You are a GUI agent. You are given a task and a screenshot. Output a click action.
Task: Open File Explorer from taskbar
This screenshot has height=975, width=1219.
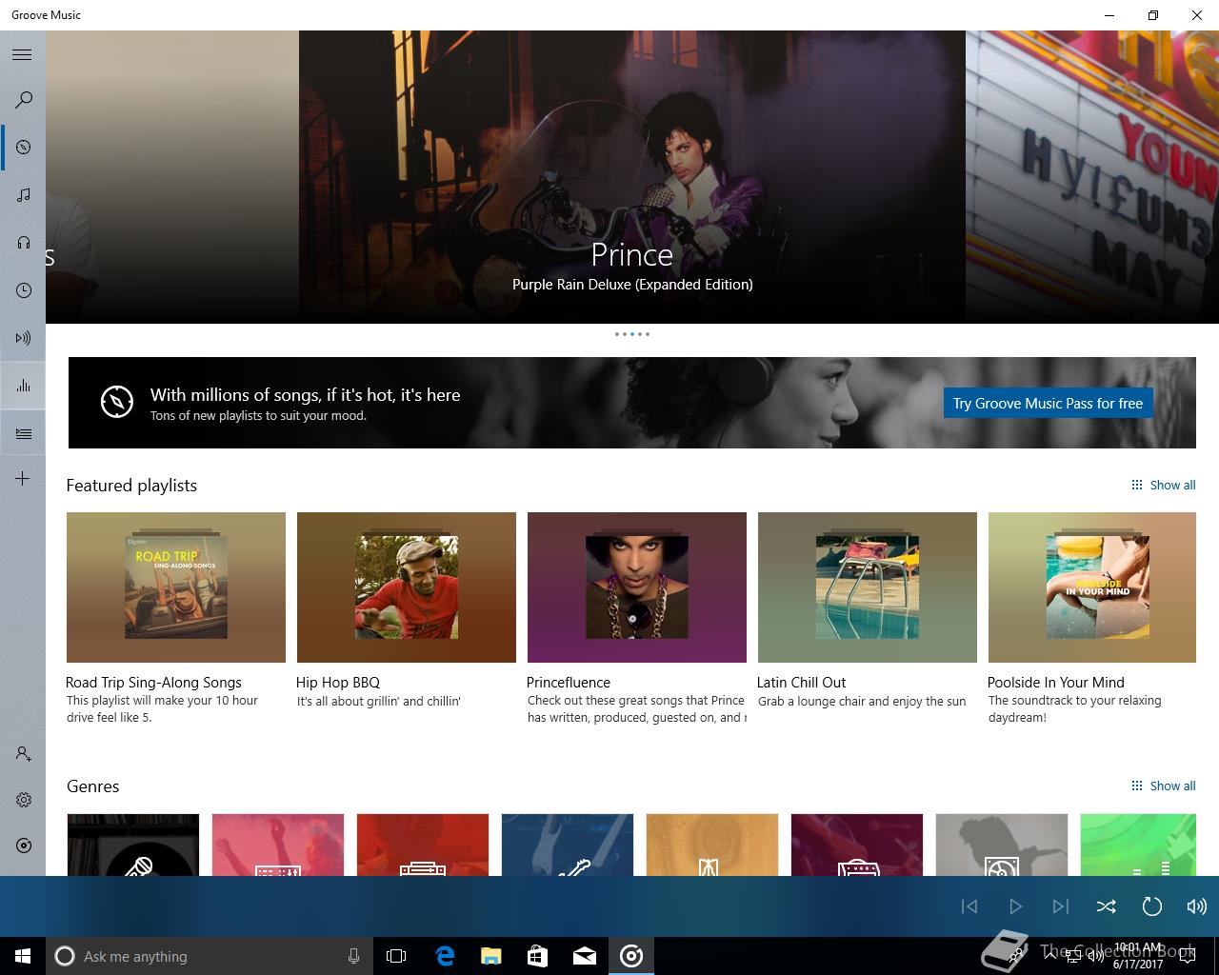coord(491,956)
